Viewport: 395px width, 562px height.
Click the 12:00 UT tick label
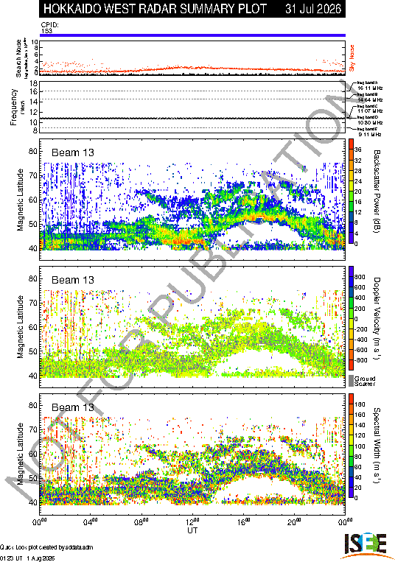[x=192, y=522]
